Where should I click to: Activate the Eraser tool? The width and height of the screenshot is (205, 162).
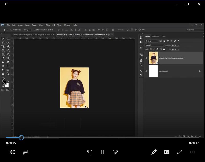coord(3,58)
